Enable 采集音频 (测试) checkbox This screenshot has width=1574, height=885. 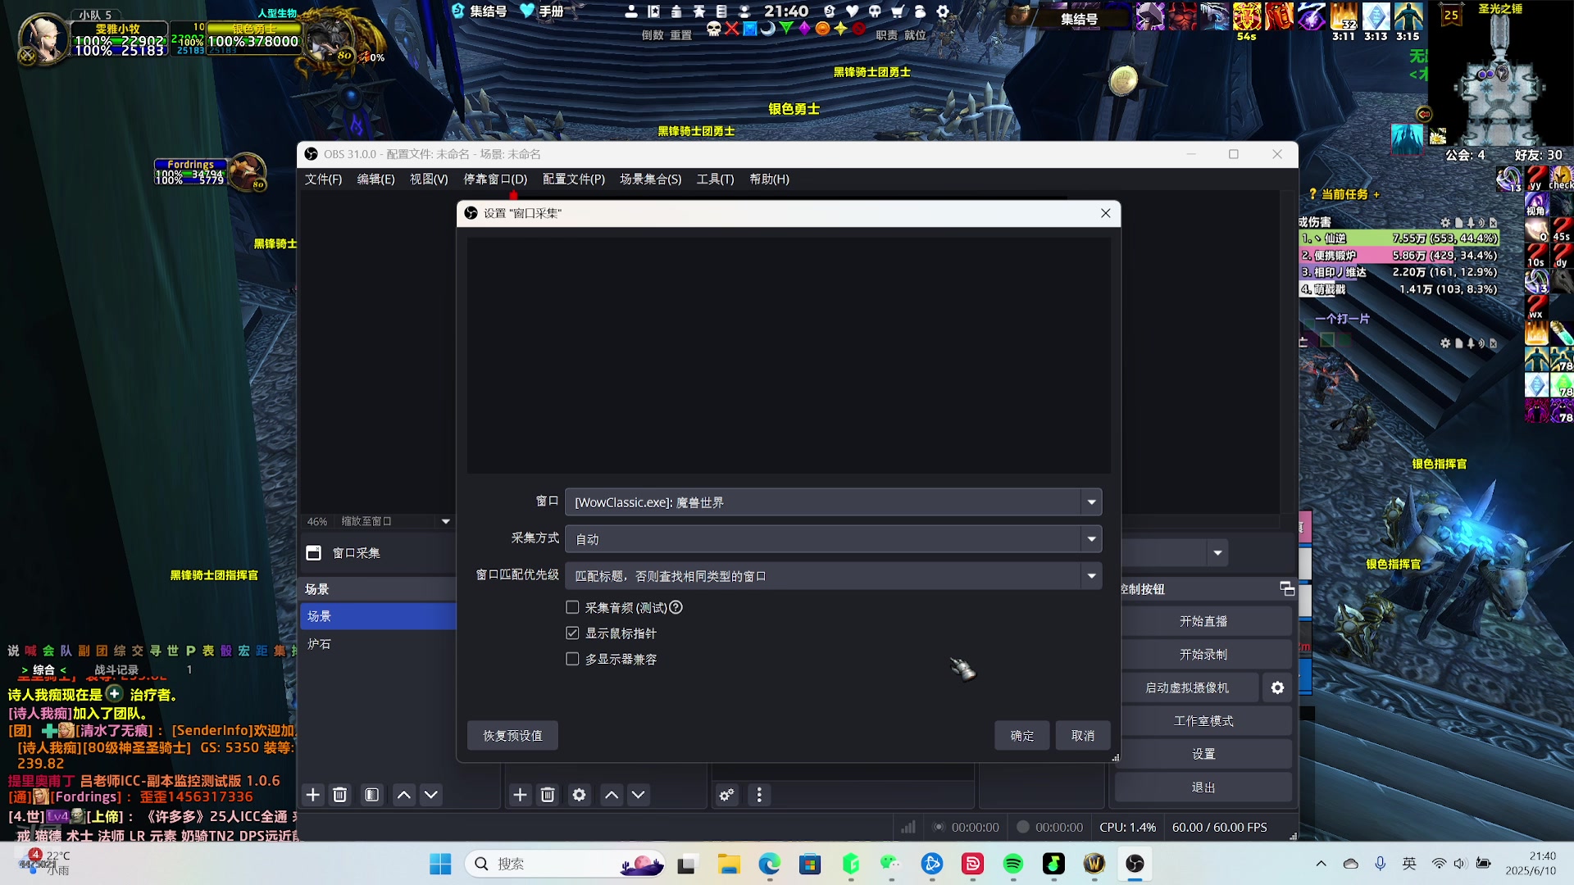[572, 607]
